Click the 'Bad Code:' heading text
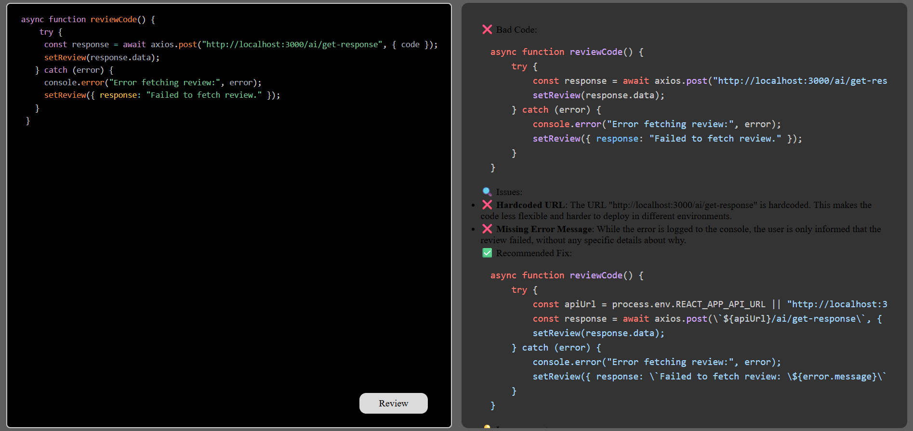Image resolution: width=913 pixels, height=431 pixels. (x=516, y=30)
